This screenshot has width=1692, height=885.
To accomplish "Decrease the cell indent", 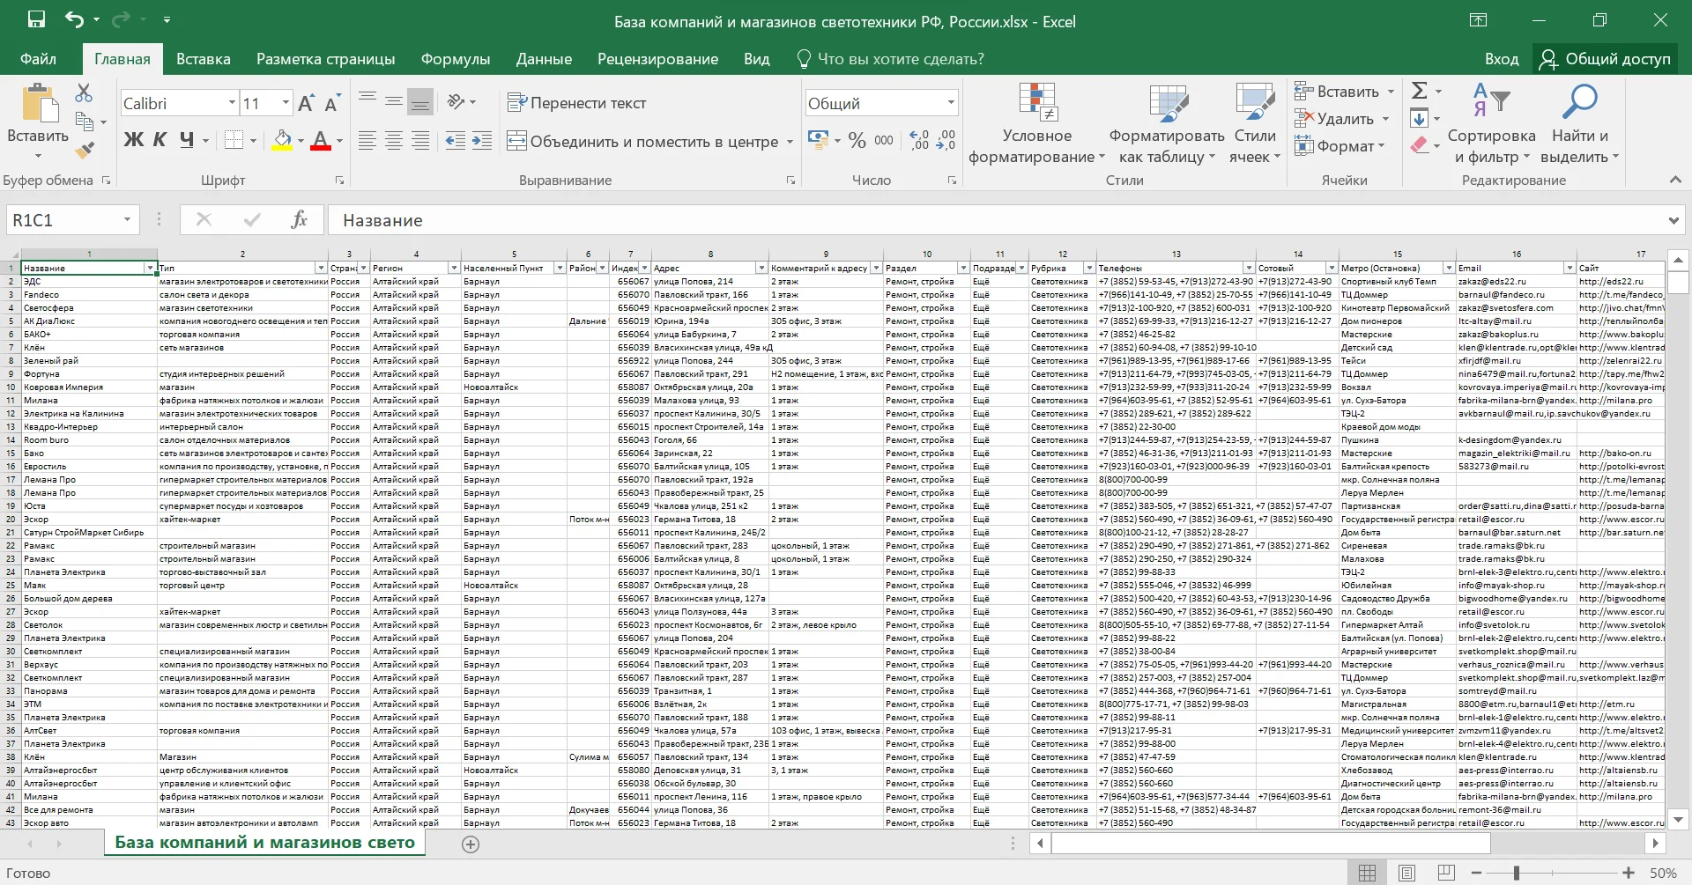I will pyautogui.click(x=456, y=140).
